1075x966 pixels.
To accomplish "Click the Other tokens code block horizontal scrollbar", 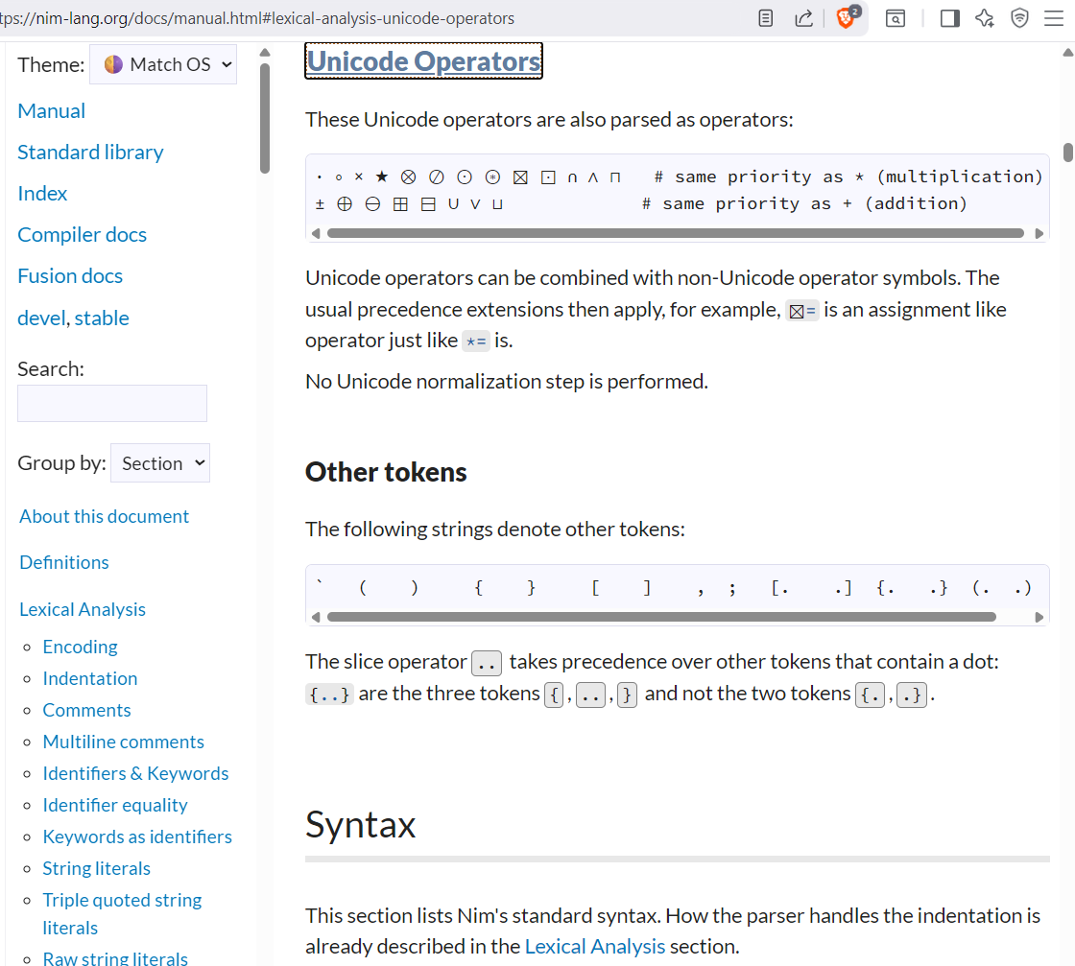I will coord(661,617).
